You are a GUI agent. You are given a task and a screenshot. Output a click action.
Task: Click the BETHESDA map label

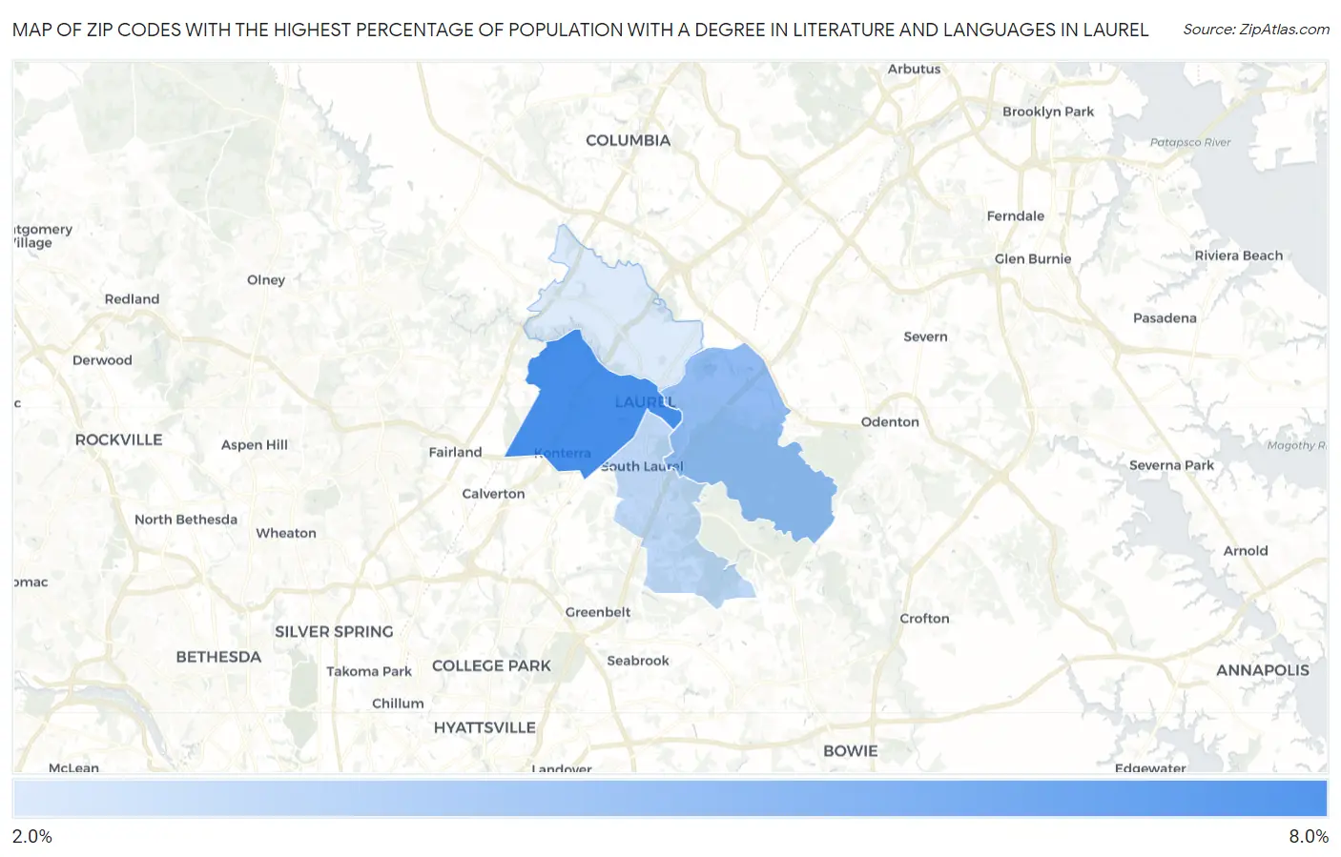click(x=218, y=657)
